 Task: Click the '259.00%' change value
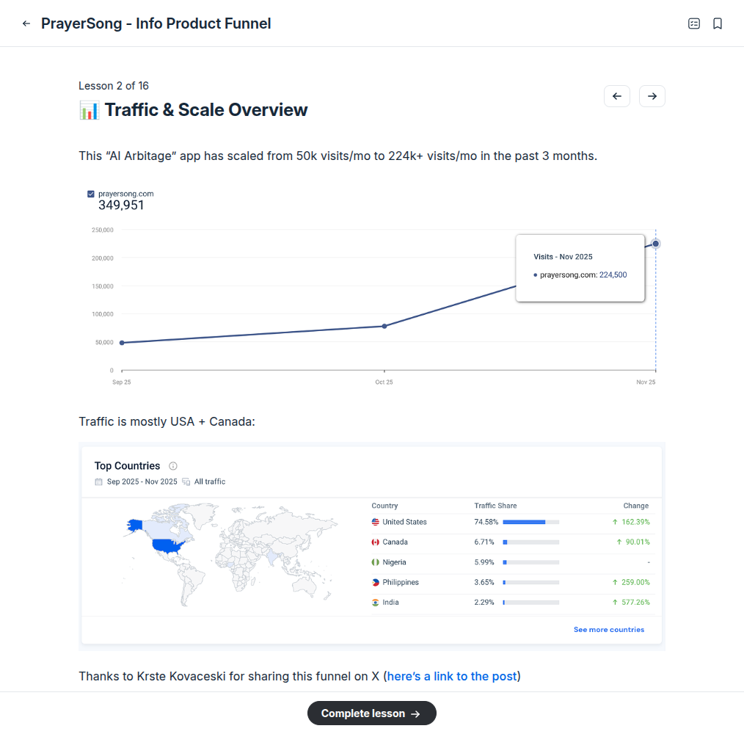pos(635,582)
